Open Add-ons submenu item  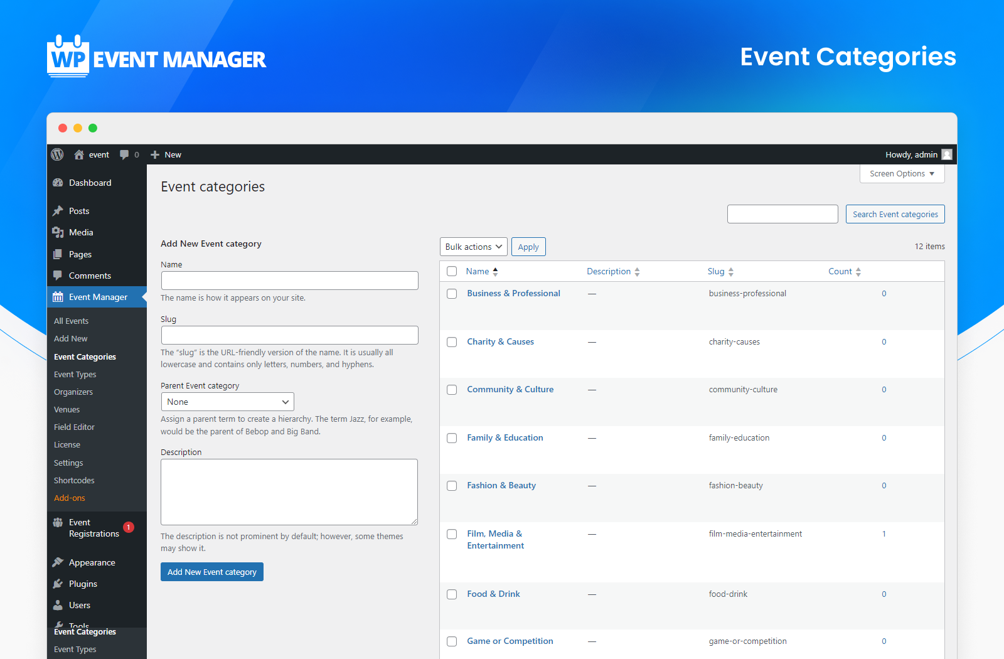point(69,498)
